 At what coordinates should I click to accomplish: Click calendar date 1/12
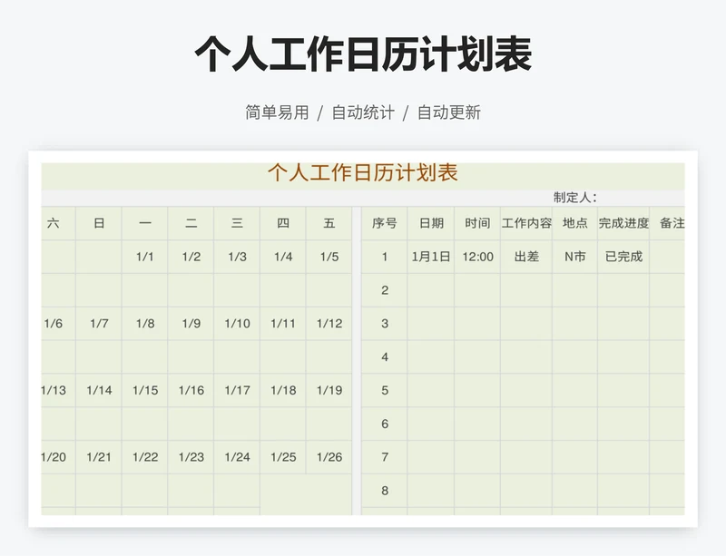329,323
